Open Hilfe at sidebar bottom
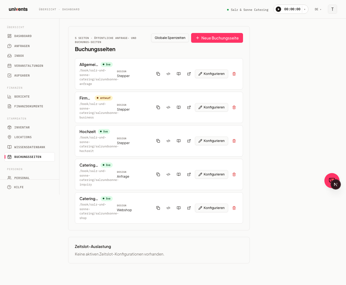Image resolution: width=346 pixels, height=285 pixels. (x=30, y=187)
